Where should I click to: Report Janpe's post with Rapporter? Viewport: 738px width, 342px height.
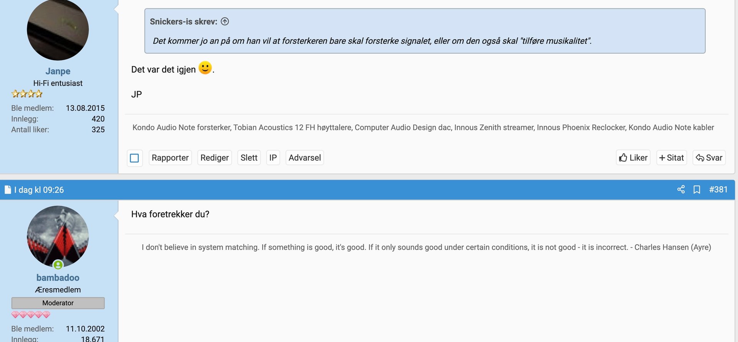pyautogui.click(x=170, y=158)
